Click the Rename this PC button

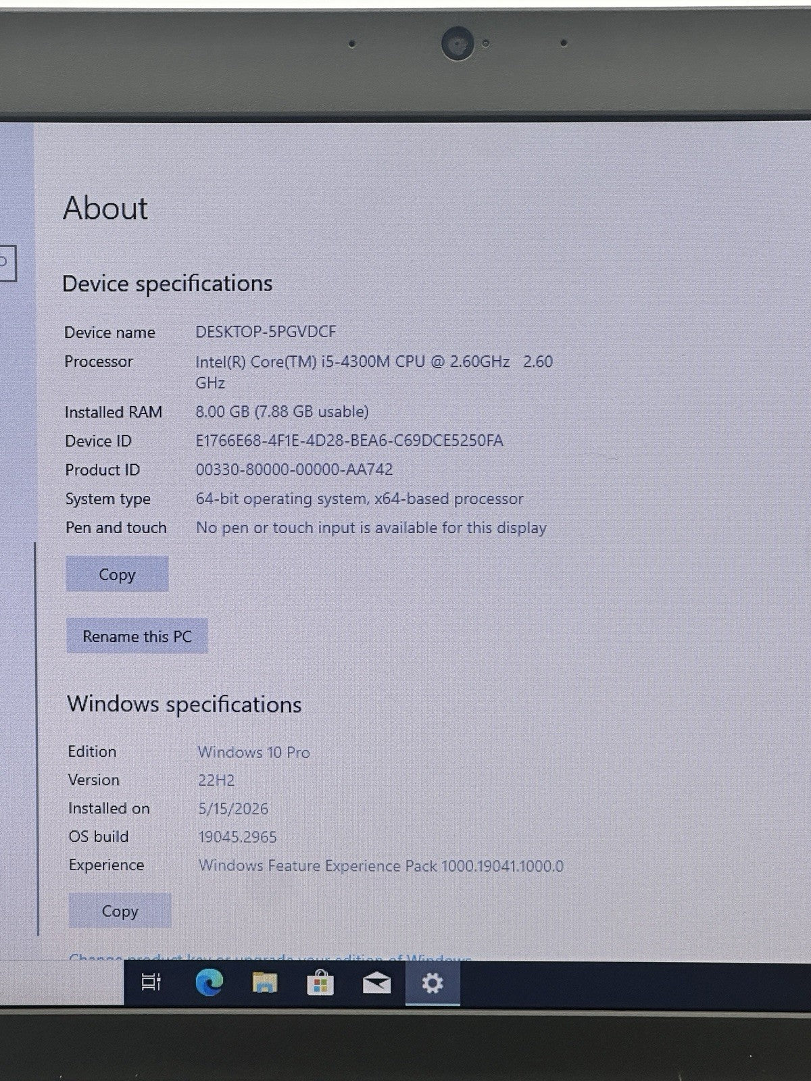(137, 636)
